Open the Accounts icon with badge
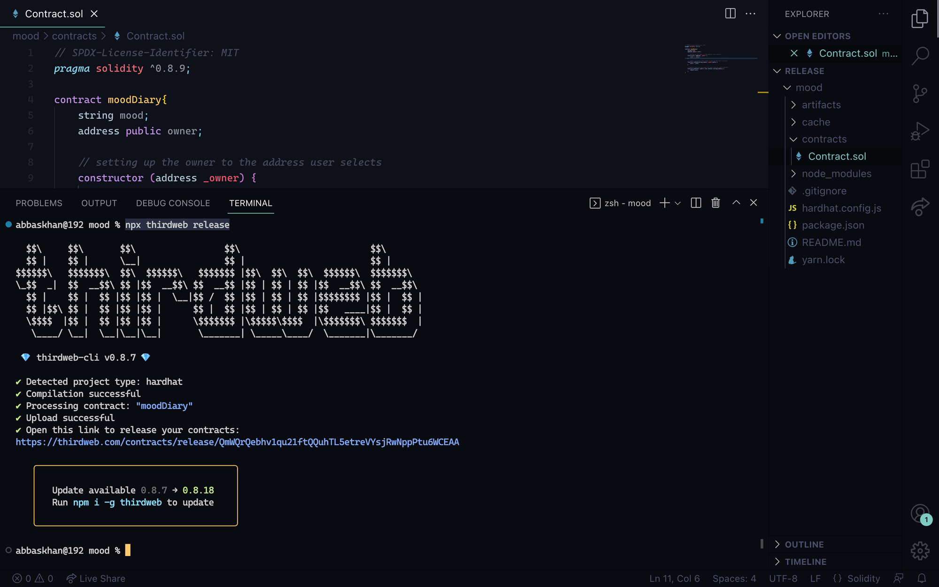 (920, 513)
